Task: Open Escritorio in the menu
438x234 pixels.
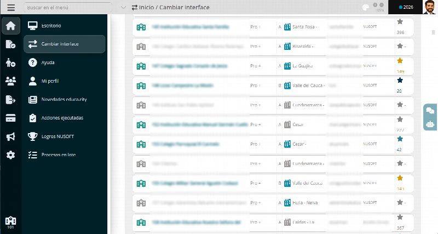Action: (x=64, y=26)
